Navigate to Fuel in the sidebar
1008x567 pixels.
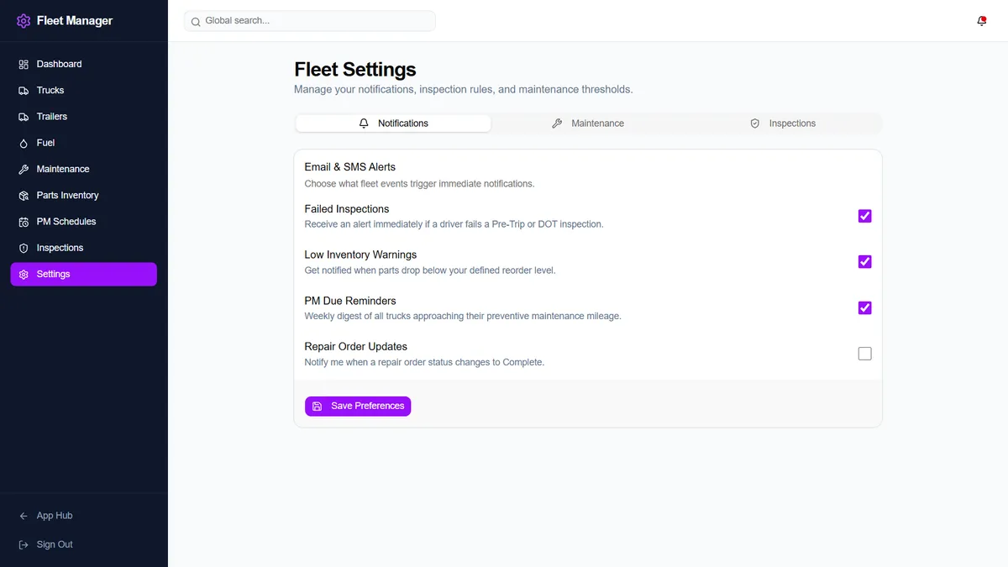pos(83,143)
